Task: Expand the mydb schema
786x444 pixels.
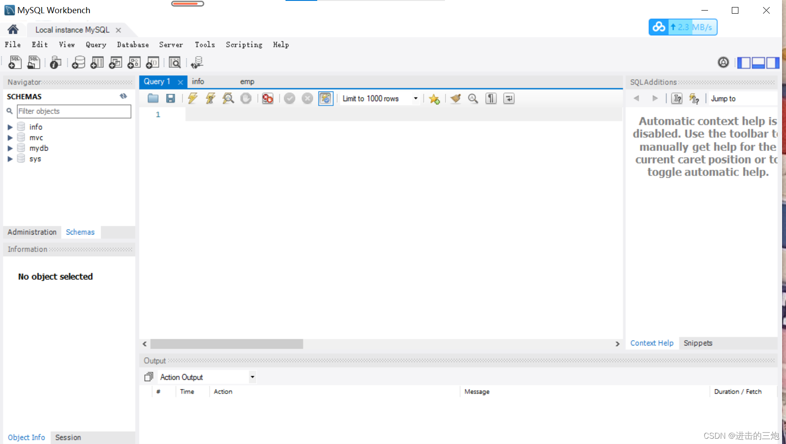Action: pos(10,148)
